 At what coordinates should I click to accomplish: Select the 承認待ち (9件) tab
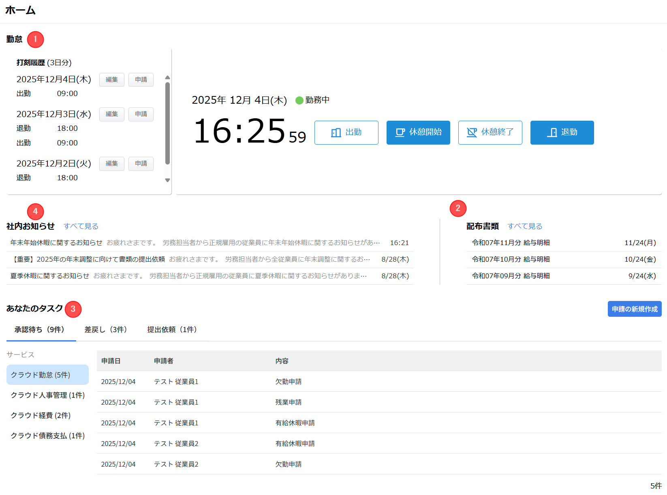(39, 330)
